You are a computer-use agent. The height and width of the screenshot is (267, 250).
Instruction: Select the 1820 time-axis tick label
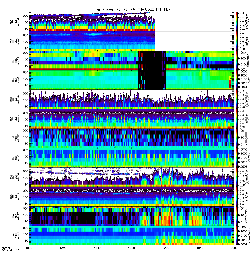tap(63, 248)
